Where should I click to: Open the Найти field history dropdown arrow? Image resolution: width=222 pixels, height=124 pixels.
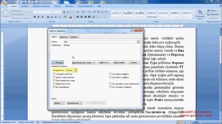point(138,42)
